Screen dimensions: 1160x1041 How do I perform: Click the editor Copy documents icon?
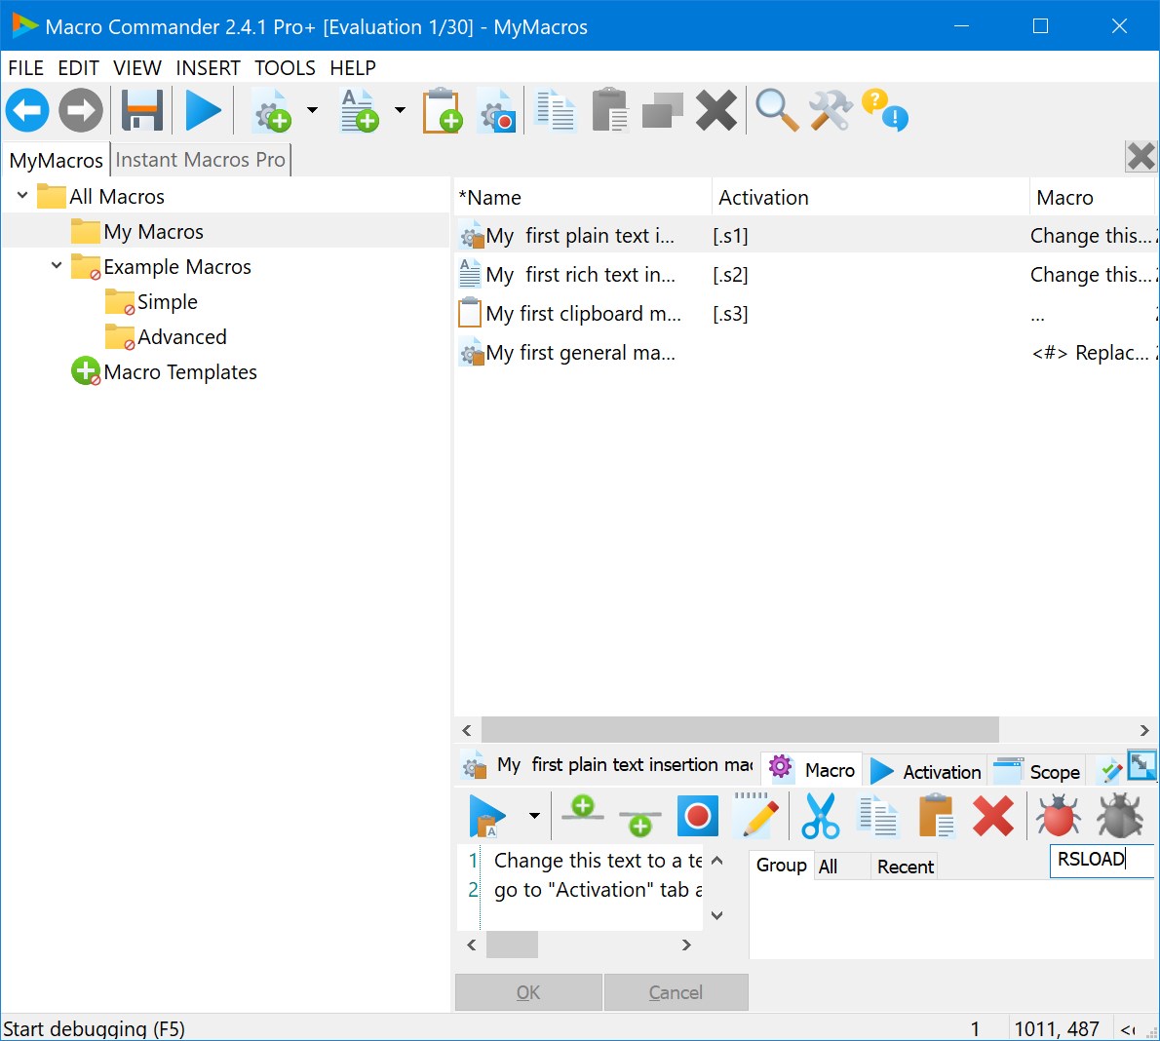(877, 816)
